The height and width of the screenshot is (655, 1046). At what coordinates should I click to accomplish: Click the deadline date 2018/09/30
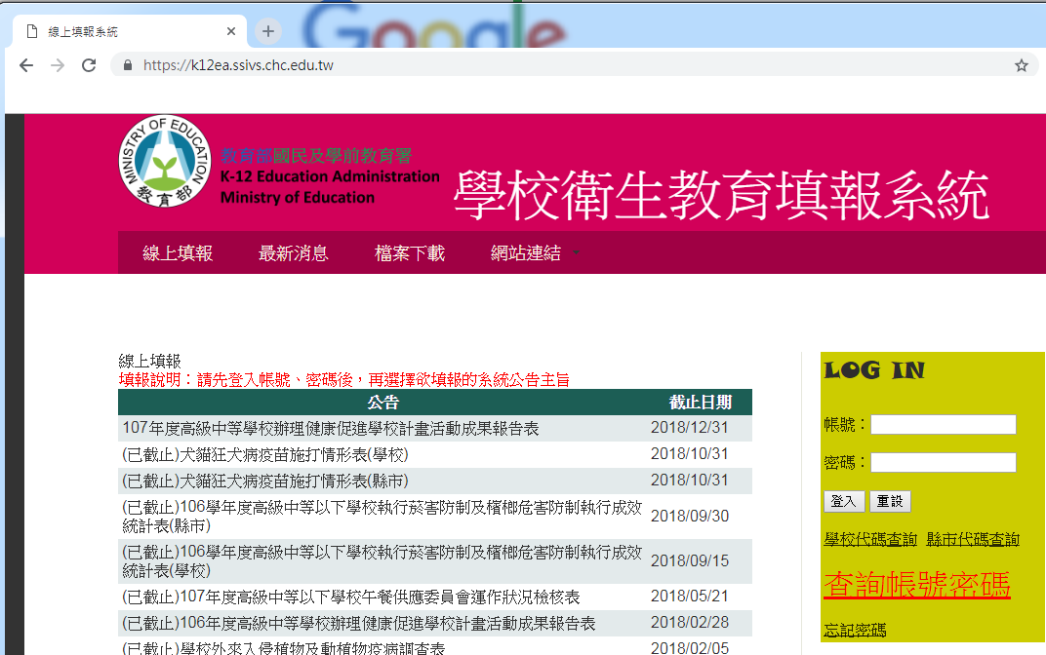[690, 516]
